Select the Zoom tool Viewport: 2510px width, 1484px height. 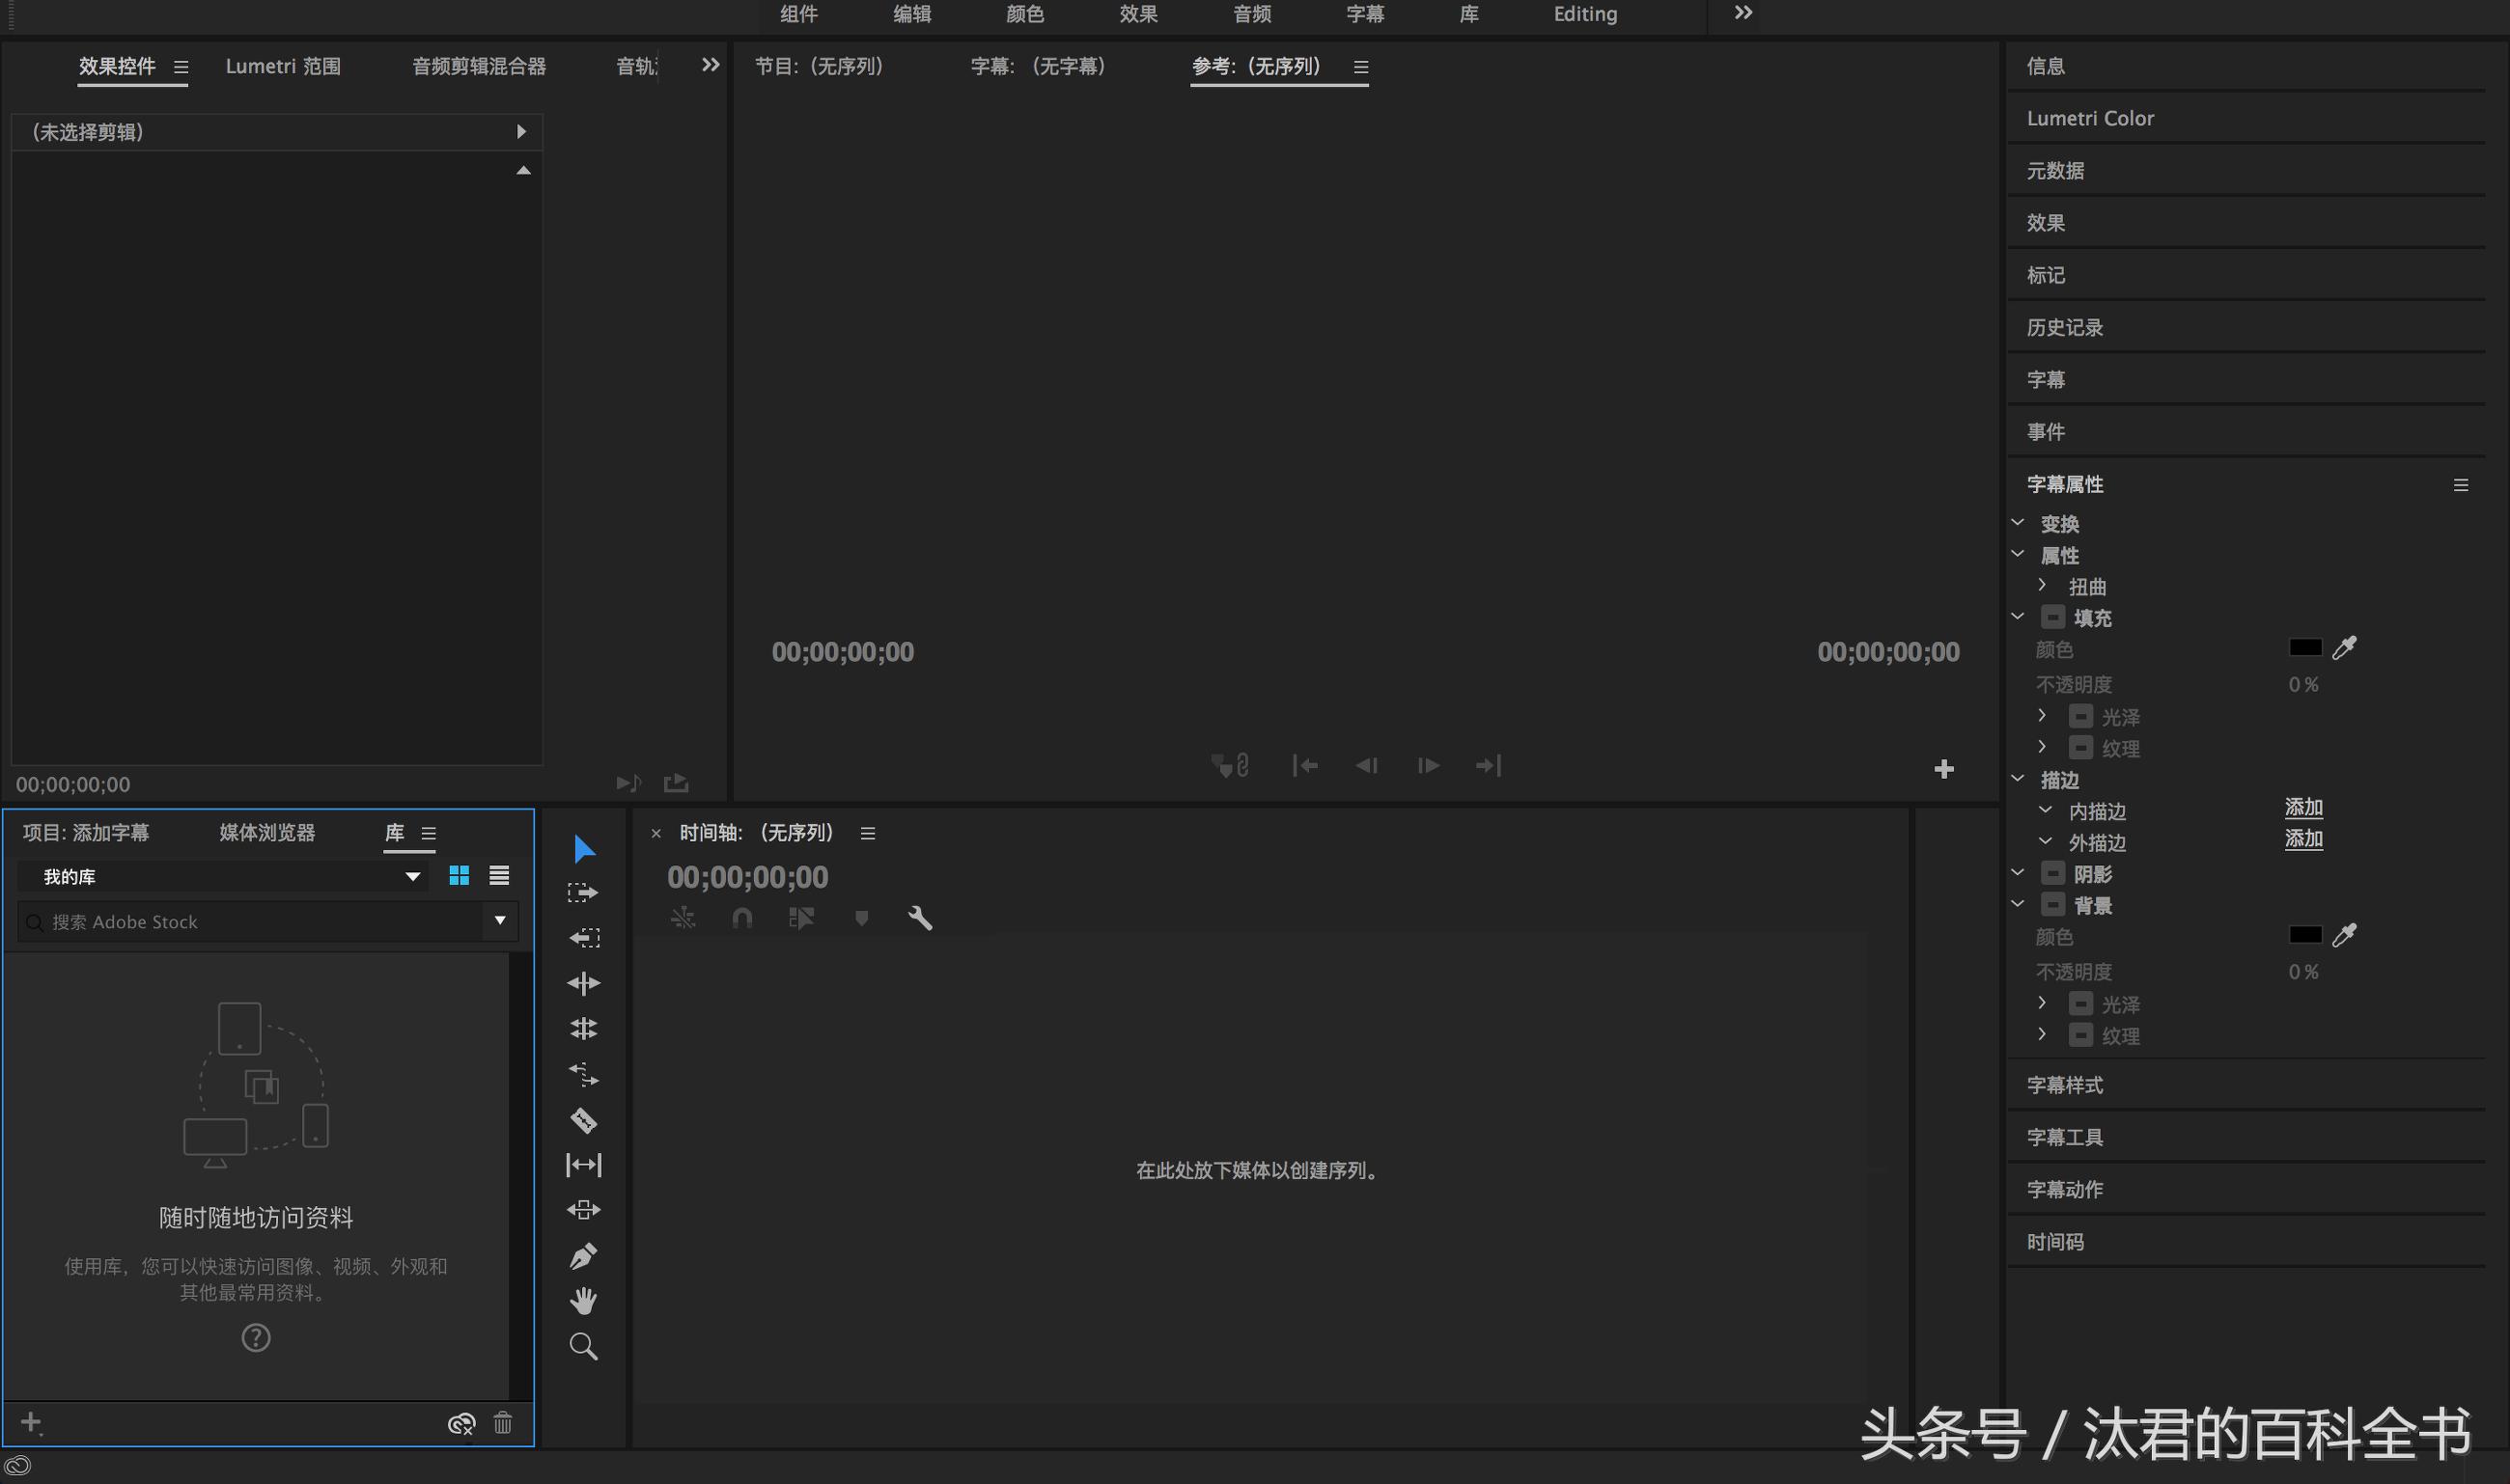click(x=583, y=1345)
